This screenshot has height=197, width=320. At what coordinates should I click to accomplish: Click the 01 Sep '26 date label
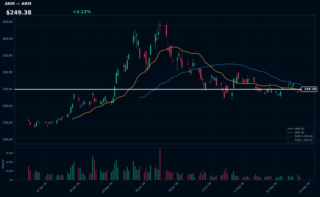[x=272, y=187]
